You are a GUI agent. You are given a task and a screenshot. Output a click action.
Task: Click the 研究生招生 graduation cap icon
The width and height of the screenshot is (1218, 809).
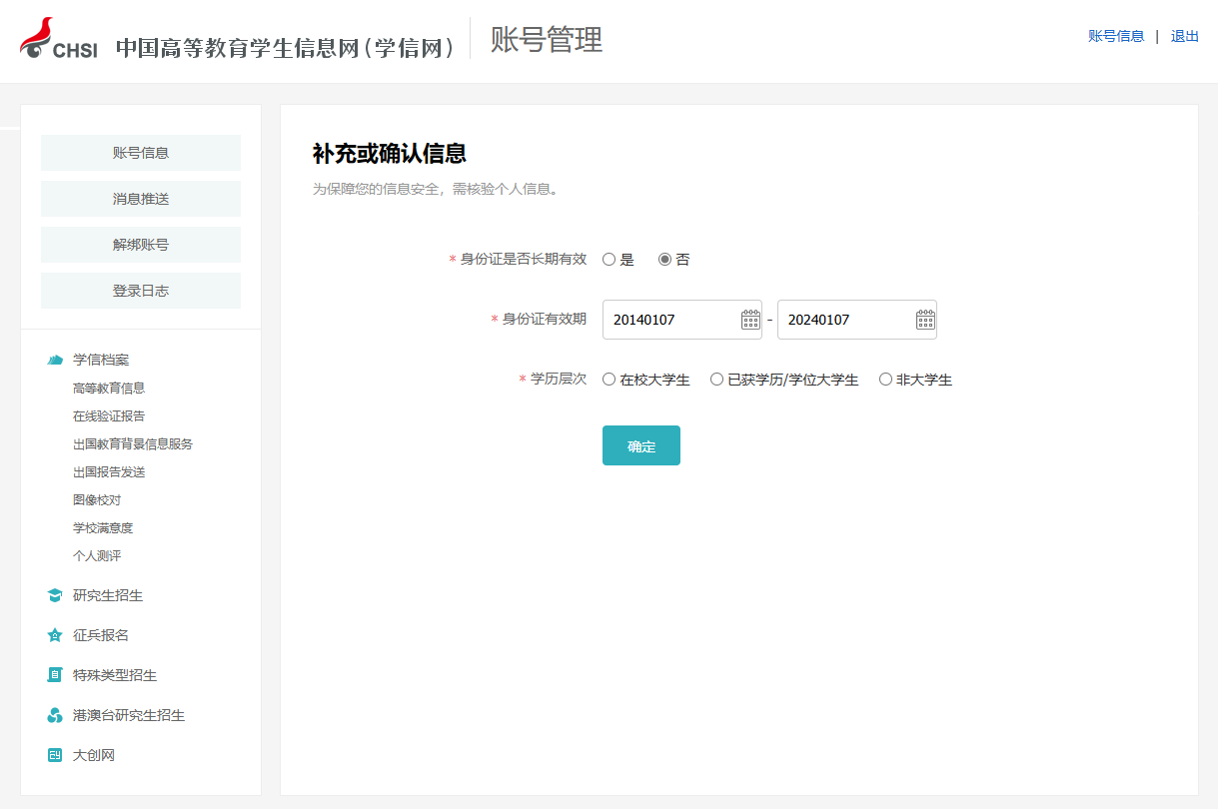[55, 595]
